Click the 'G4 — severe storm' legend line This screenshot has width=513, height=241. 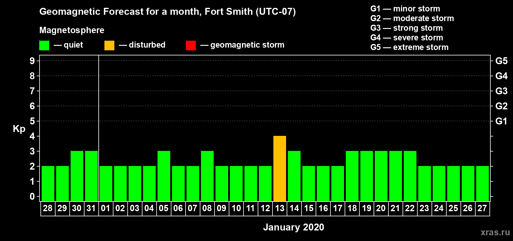(x=407, y=38)
